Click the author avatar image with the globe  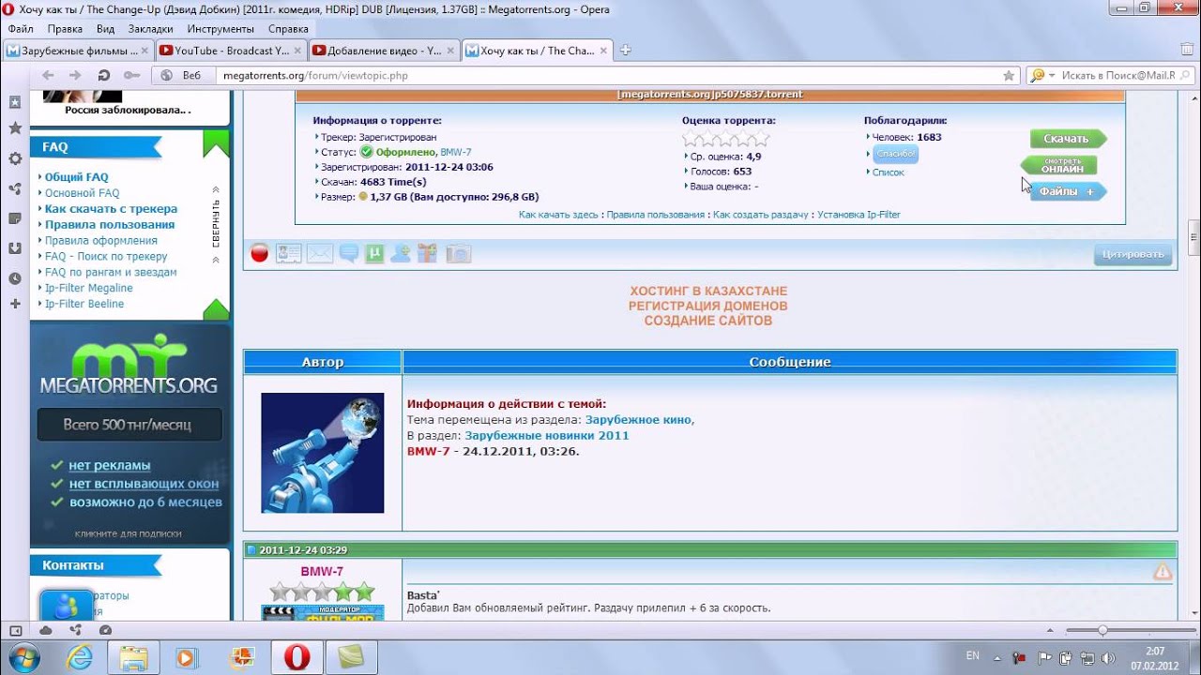(323, 453)
